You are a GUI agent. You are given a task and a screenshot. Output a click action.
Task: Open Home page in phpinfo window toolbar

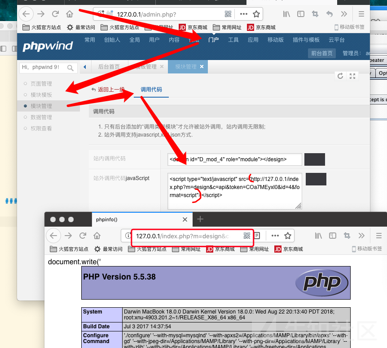tap(97, 236)
